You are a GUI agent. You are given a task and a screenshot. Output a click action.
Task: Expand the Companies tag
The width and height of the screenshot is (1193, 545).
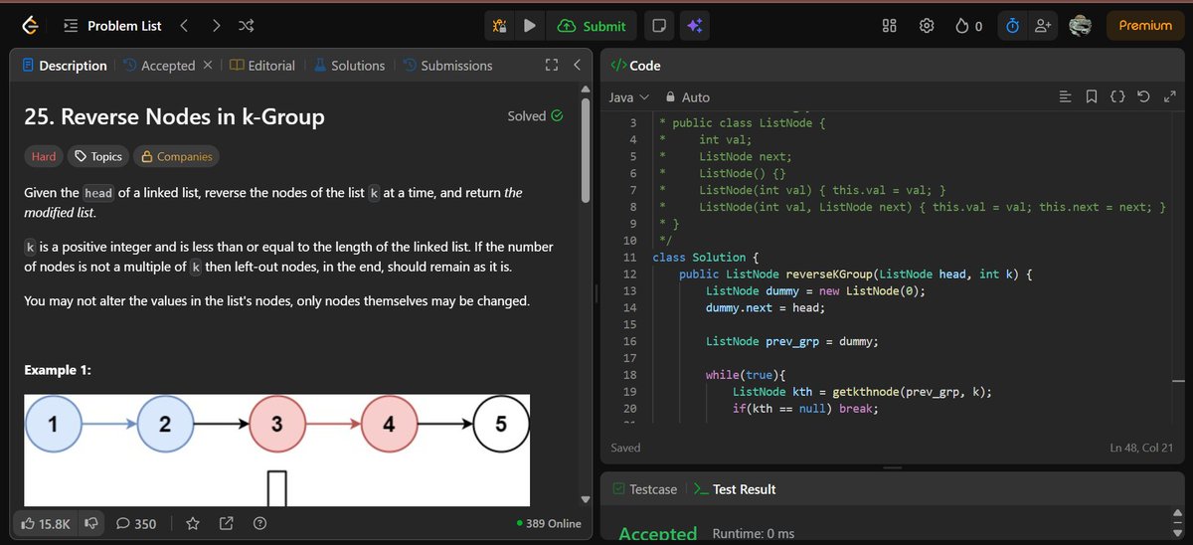[x=177, y=156]
